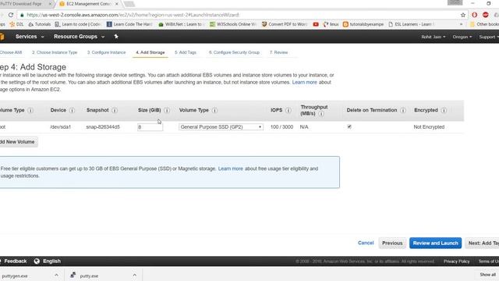Show info icon next to Encrypted
This screenshot has width=499, height=281.
444,110
